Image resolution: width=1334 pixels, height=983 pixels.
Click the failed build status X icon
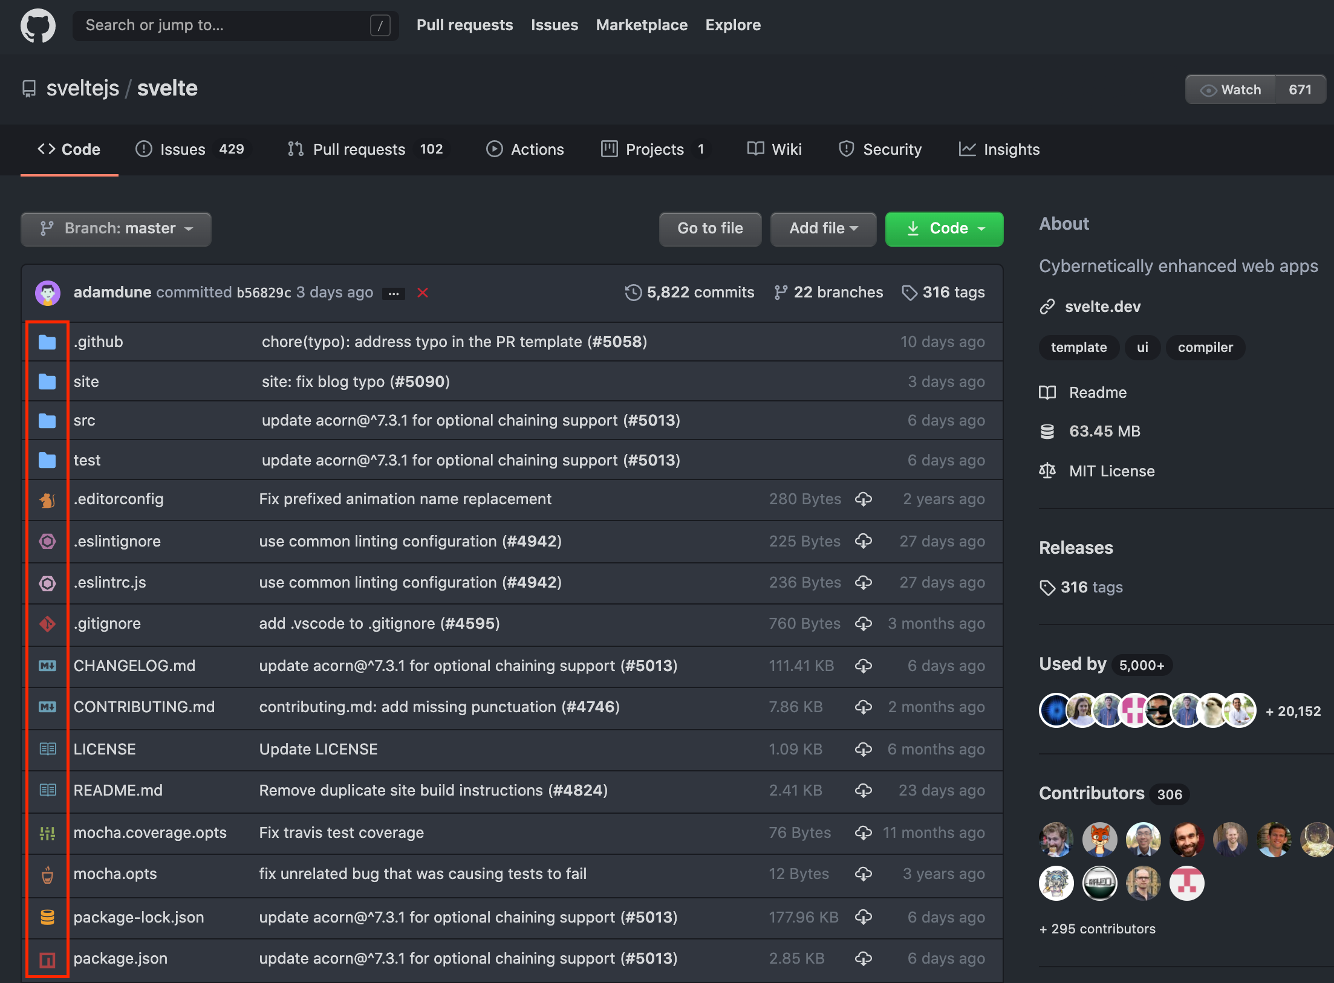[423, 293]
